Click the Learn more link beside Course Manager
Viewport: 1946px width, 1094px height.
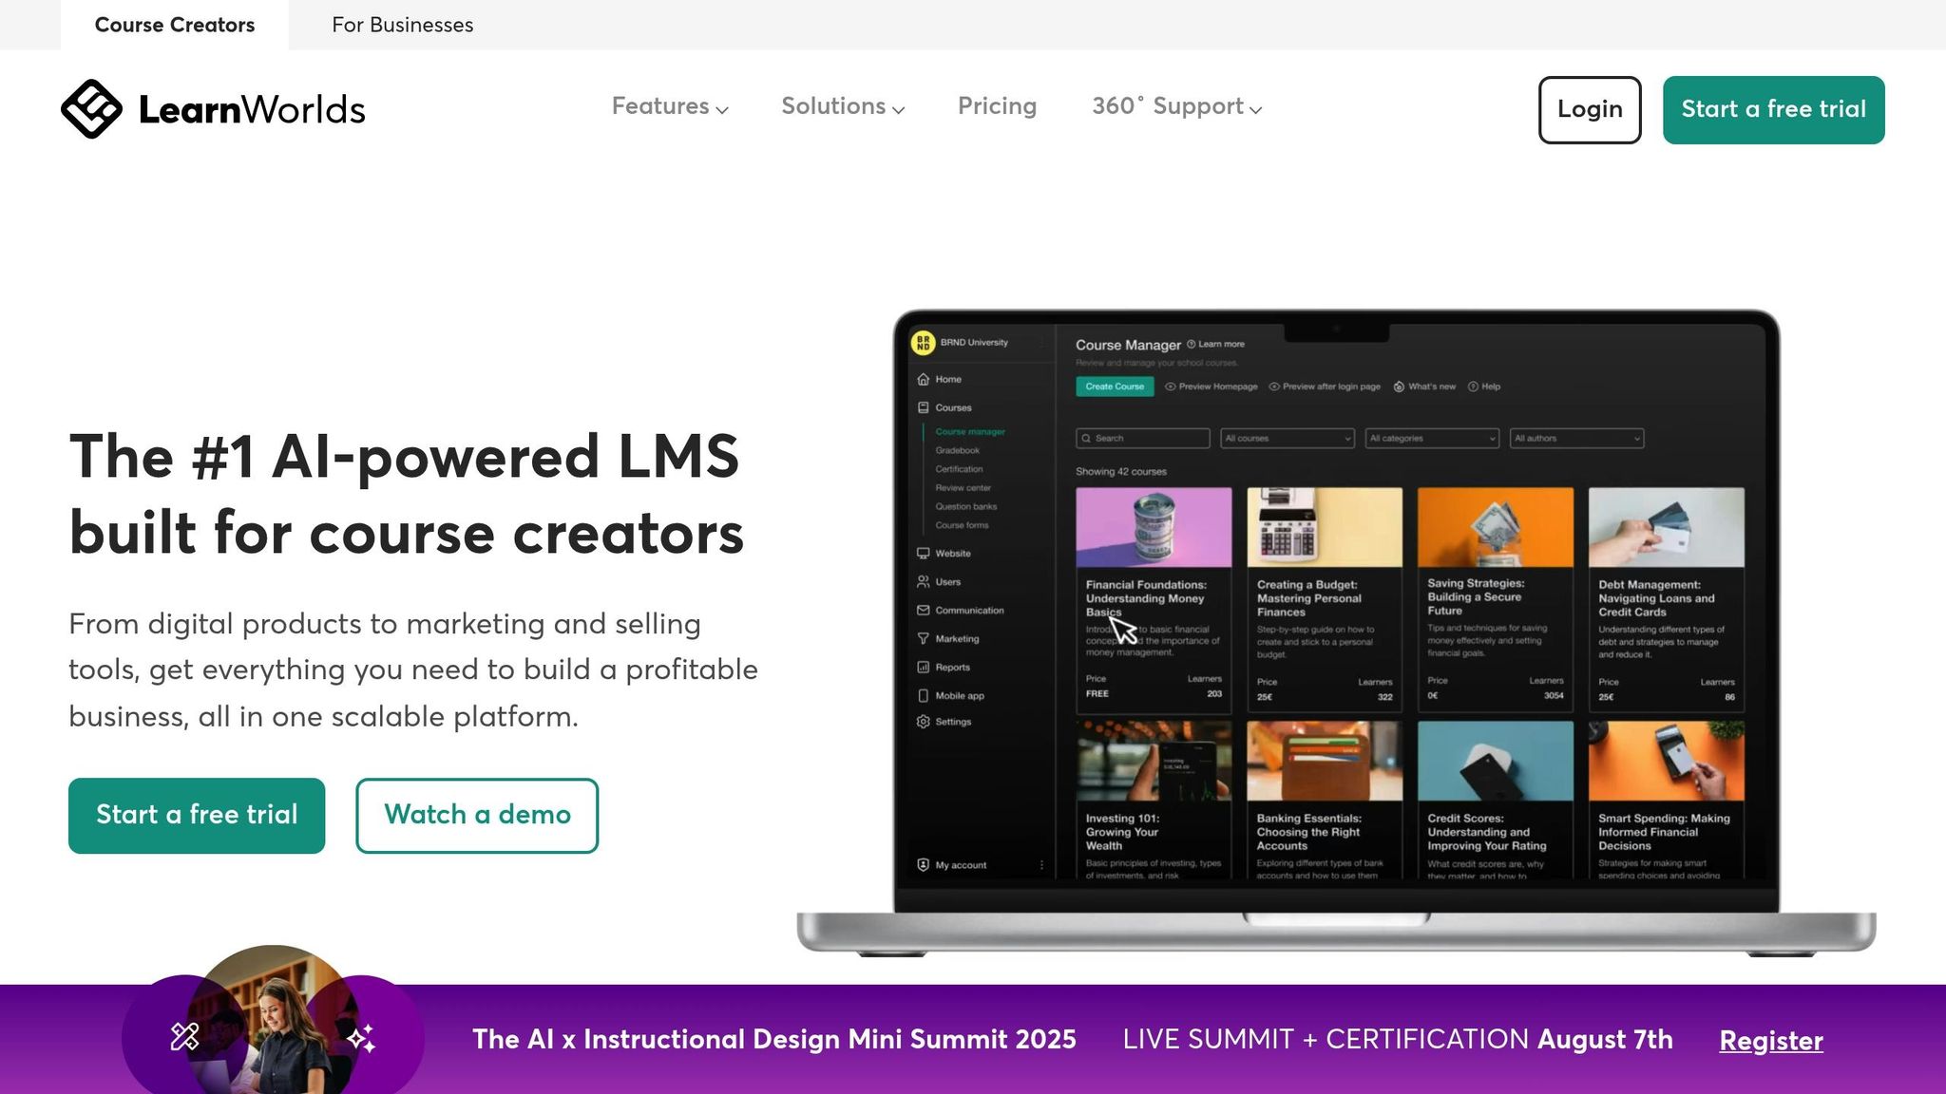1215,344
